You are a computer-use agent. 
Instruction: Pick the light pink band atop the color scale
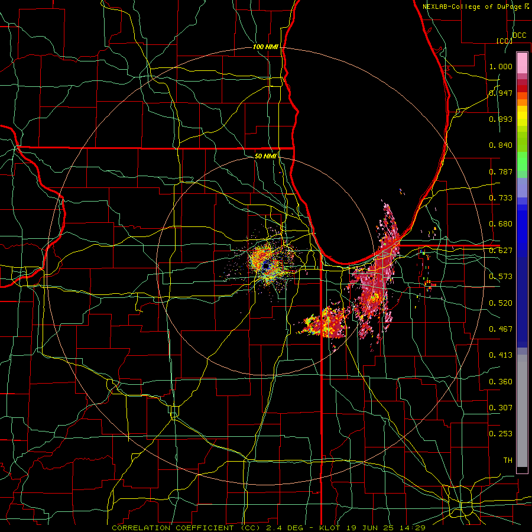(x=522, y=63)
